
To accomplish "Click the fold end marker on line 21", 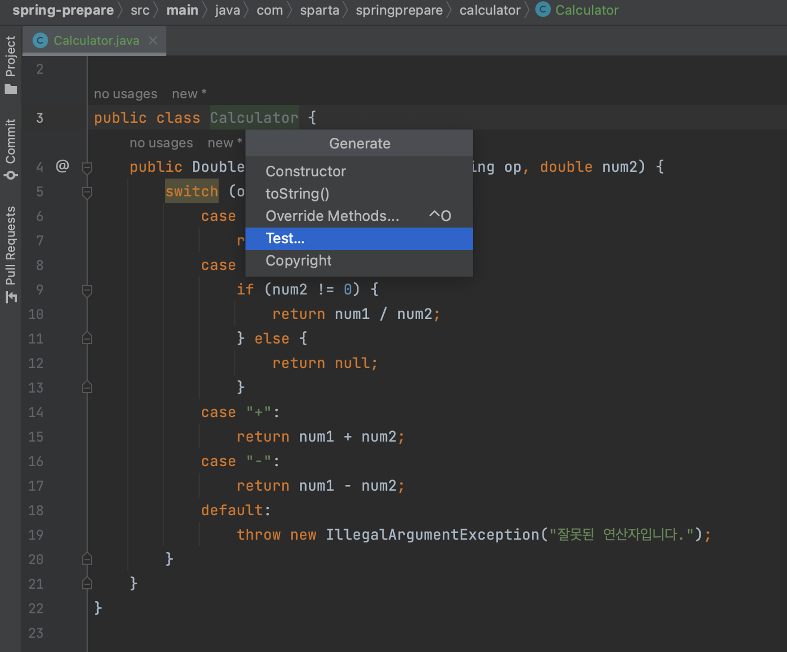I will pos(87,584).
